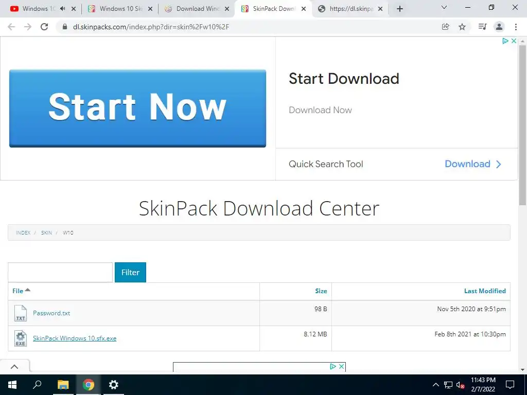Show hidden system tray icons

coord(435,385)
